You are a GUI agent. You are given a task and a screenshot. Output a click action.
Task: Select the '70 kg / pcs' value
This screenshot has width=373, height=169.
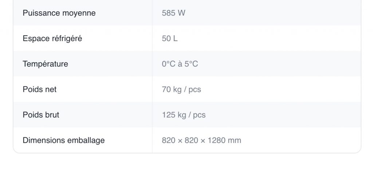coord(181,89)
